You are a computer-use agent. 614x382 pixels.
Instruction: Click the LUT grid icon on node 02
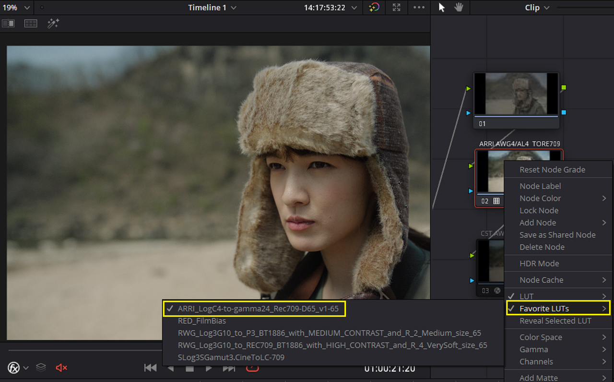point(496,201)
